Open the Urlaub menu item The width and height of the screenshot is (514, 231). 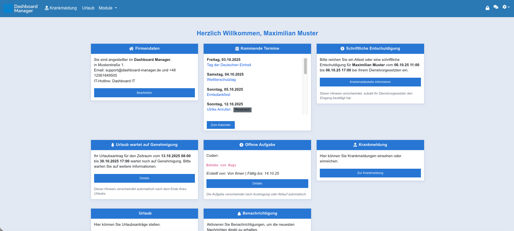point(88,7)
